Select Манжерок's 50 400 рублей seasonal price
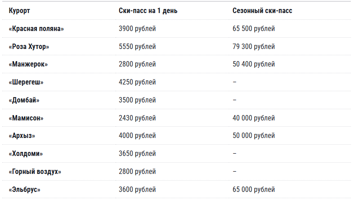This screenshot has height=200, width=354. pos(254,64)
